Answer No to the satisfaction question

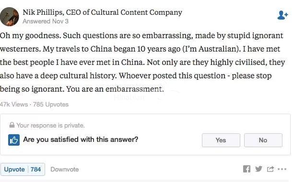point(263,140)
